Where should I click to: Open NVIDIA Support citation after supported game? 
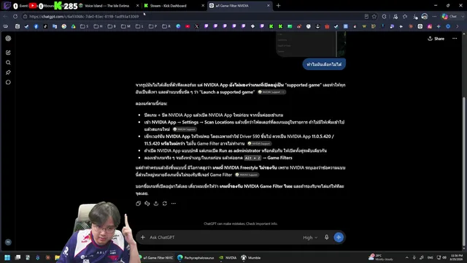(x=271, y=92)
